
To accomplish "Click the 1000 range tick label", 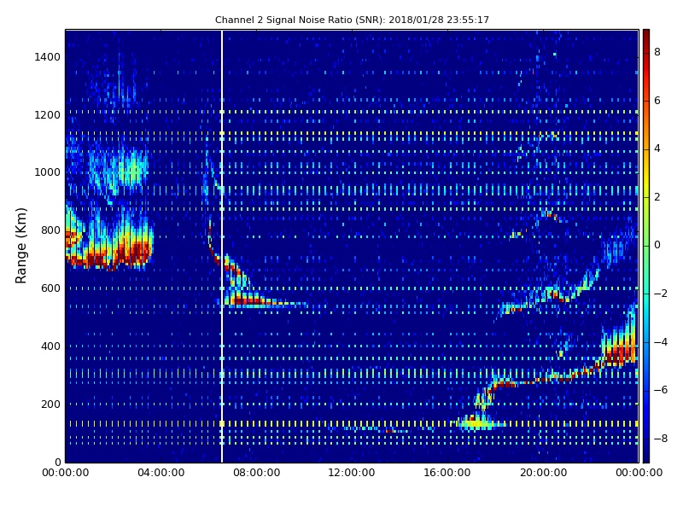I will (48, 172).
